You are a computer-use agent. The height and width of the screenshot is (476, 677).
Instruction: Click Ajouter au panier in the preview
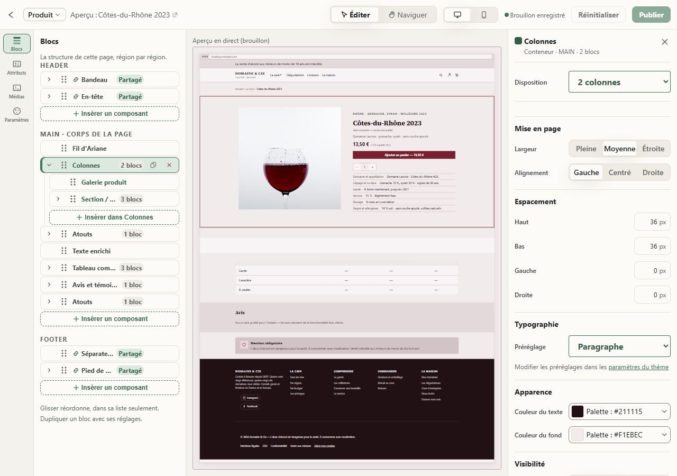click(404, 155)
